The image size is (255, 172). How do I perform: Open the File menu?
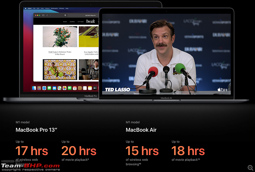pos(34,8)
